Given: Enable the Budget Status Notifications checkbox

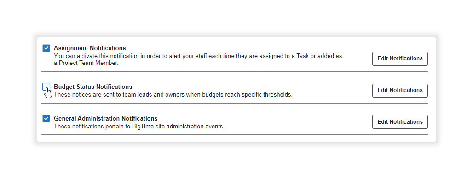Looking at the screenshot, I should click(x=46, y=87).
